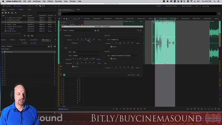
Task: Click the New File icon in Files panel
Action: 9,13
